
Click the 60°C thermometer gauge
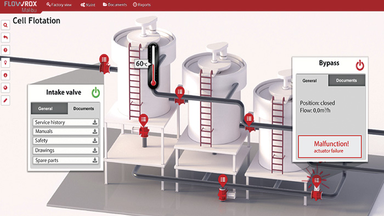click(x=153, y=65)
